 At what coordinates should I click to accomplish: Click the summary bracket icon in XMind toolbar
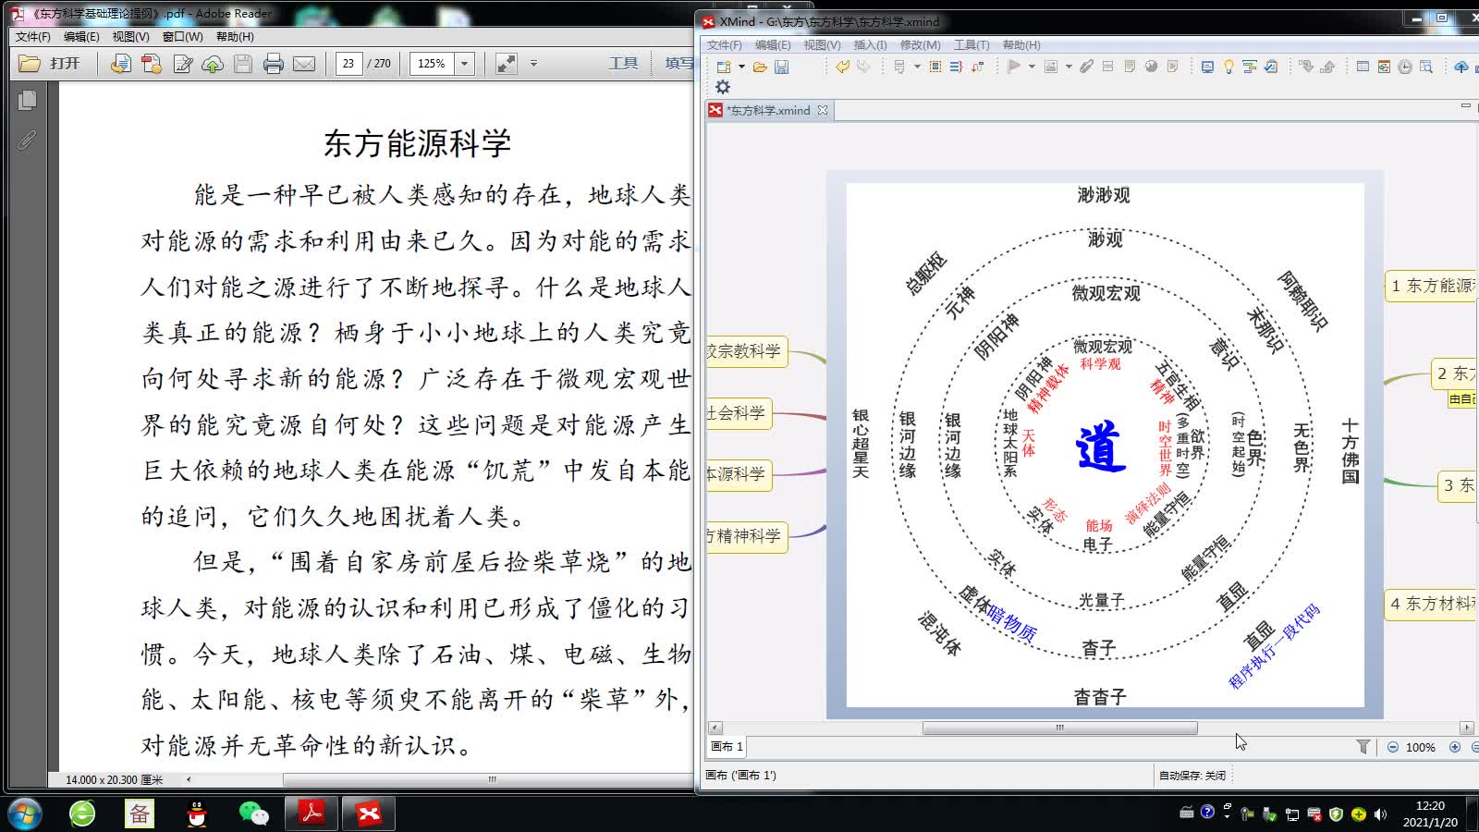tap(956, 67)
